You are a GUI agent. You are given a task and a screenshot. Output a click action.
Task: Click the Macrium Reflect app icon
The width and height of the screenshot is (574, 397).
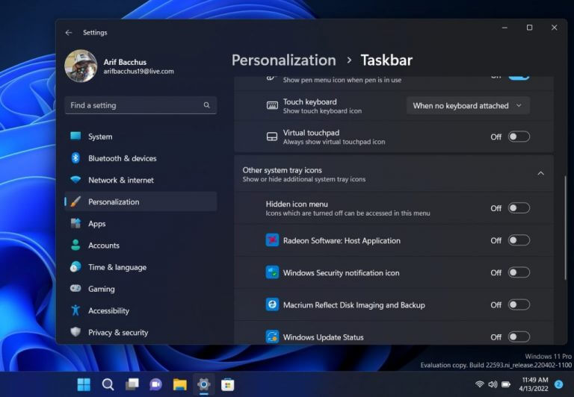coord(272,304)
